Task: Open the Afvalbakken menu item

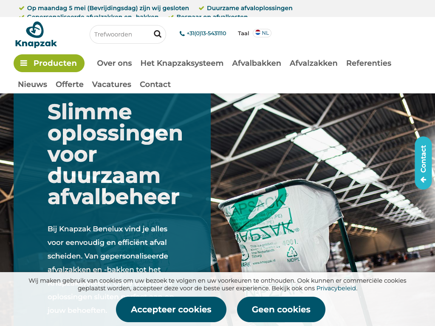Action: pyautogui.click(x=256, y=63)
